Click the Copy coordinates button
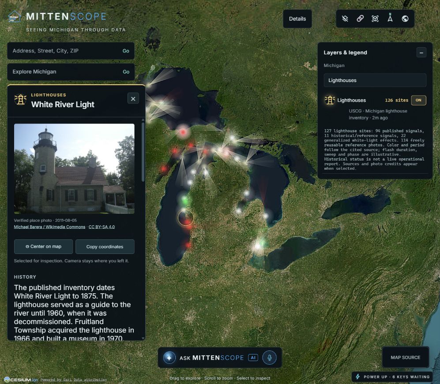 pyautogui.click(x=105, y=246)
